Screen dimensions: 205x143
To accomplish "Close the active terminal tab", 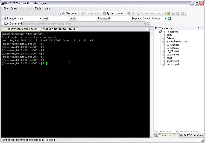I will [x=150, y=29].
